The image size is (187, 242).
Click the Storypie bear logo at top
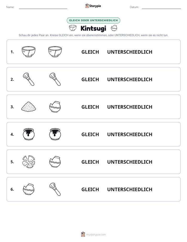pos(87,6)
